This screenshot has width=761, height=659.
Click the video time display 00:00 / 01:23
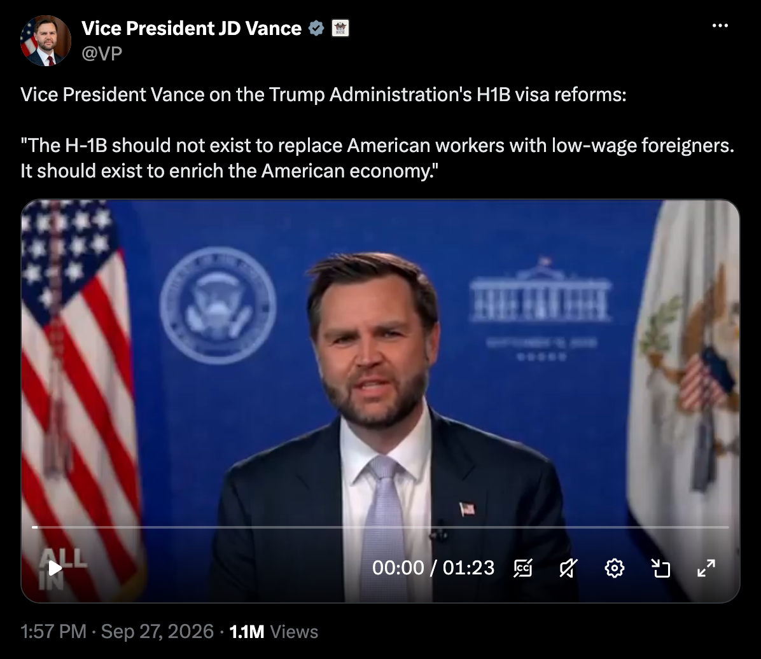pyautogui.click(x=433, y=568)
